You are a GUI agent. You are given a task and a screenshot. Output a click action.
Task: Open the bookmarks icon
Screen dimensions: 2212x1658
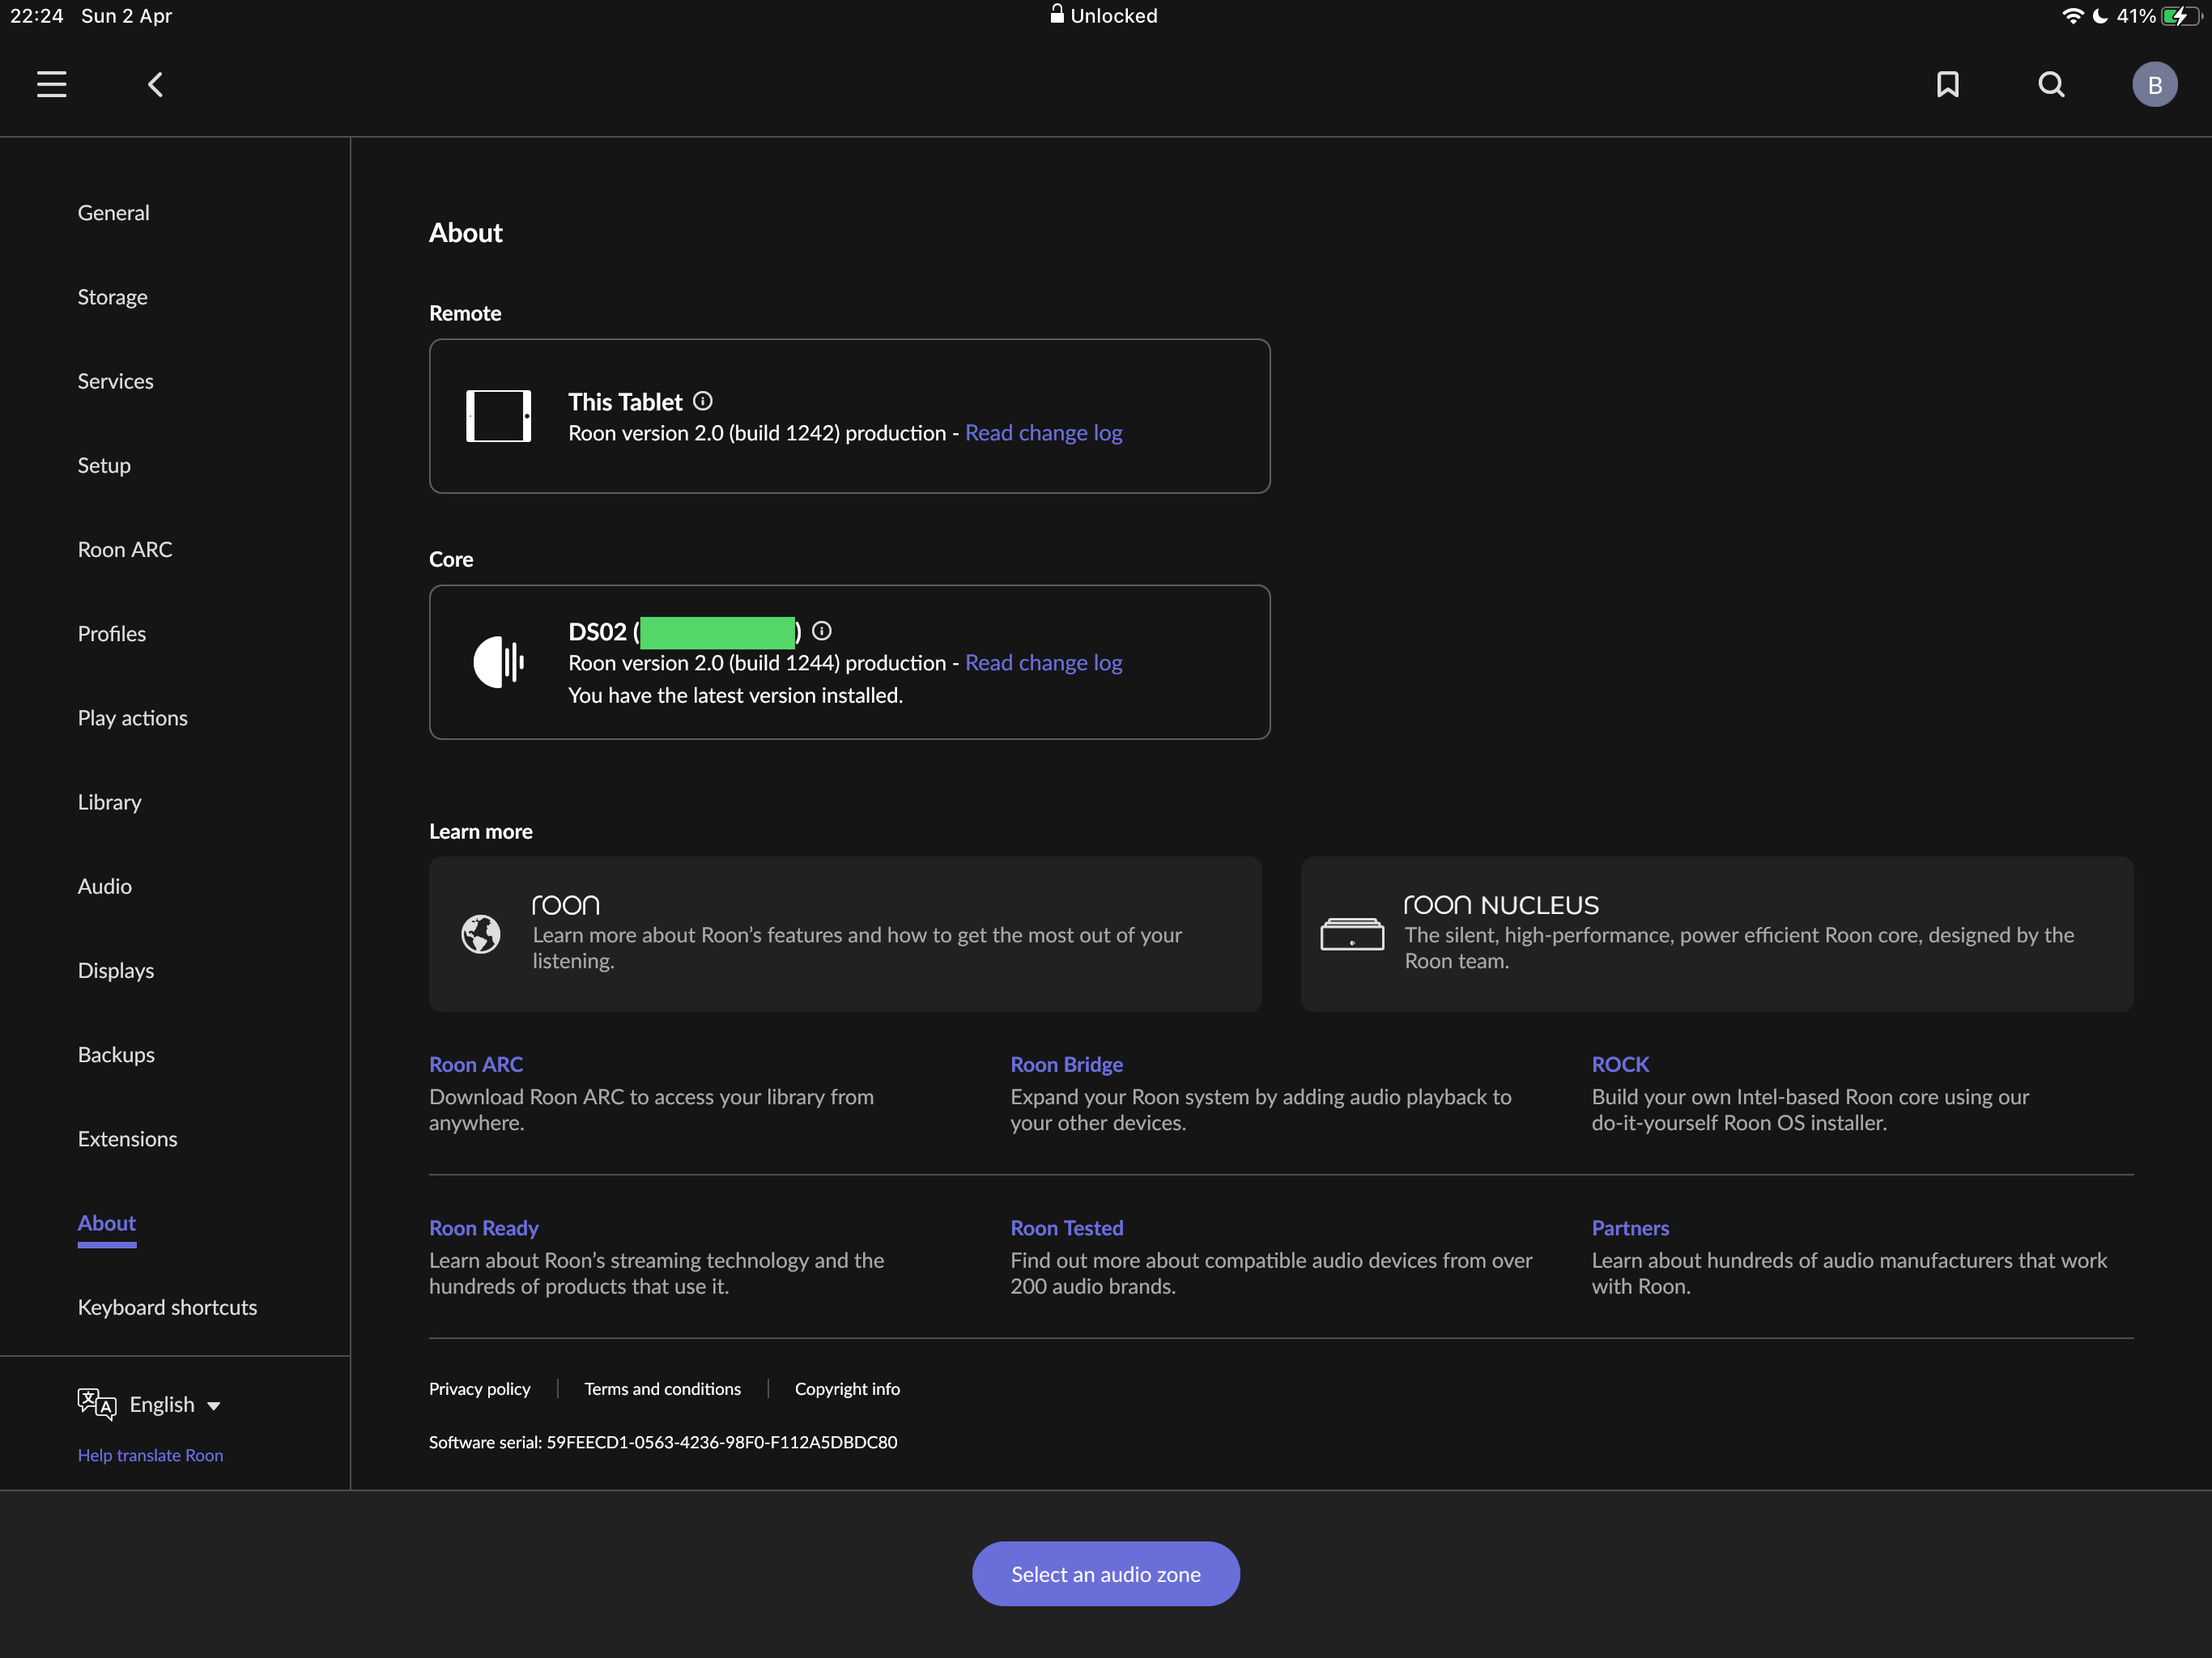1947,84
